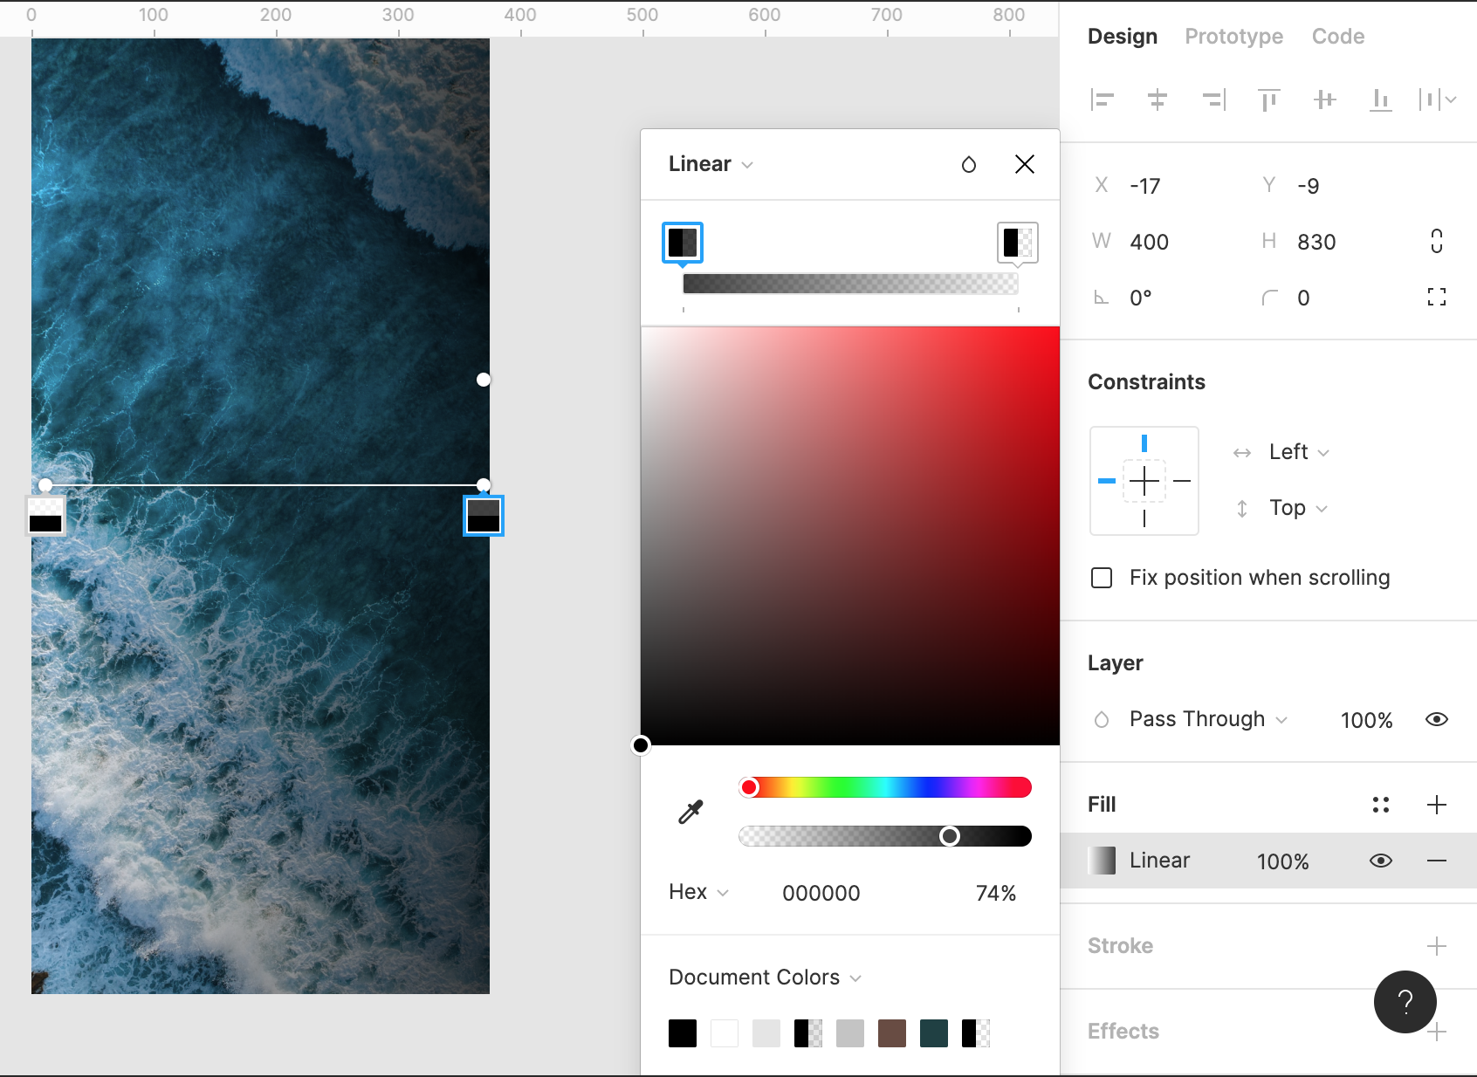This screenshot has height=1077, width=1477.
Task: Open the blend mode droplet in color picker
Action: (x=968, y=165)
